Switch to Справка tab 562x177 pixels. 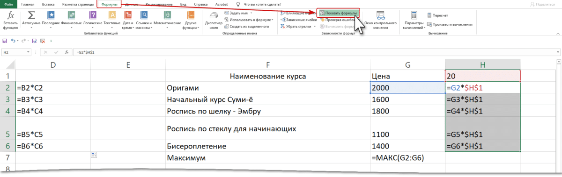[200, 4]
